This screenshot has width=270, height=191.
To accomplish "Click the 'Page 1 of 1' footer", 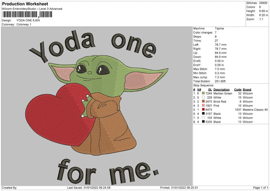I will click(261, 187).
